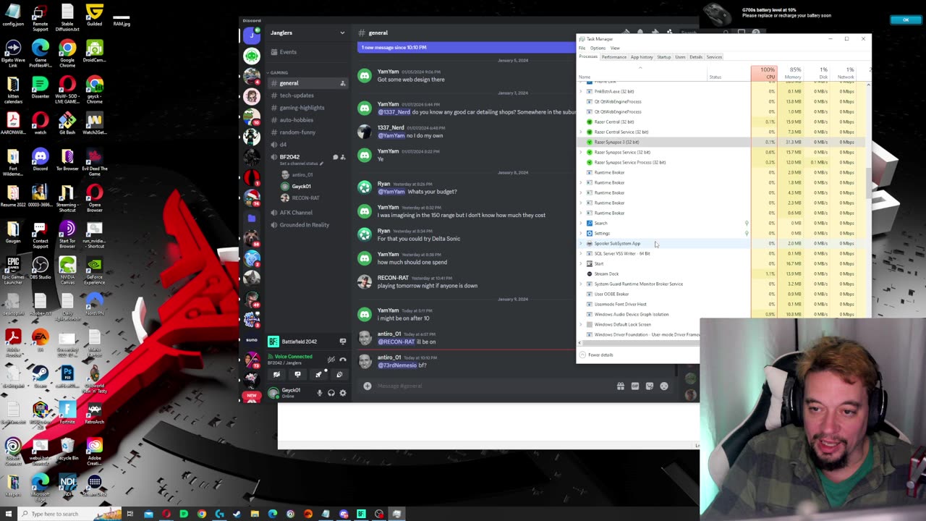Disconnect from voice call in Discord

click(x=343, y=359)
